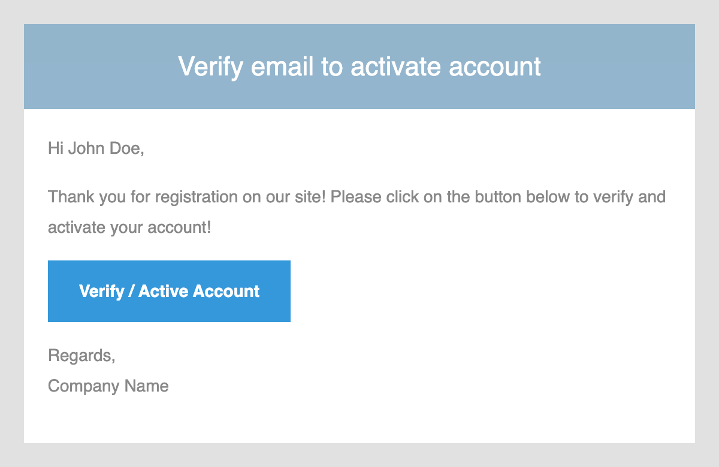Click the "Hi John Doe," greeting line
Viewport: 719px width, 467px height.
click(96, 148)
